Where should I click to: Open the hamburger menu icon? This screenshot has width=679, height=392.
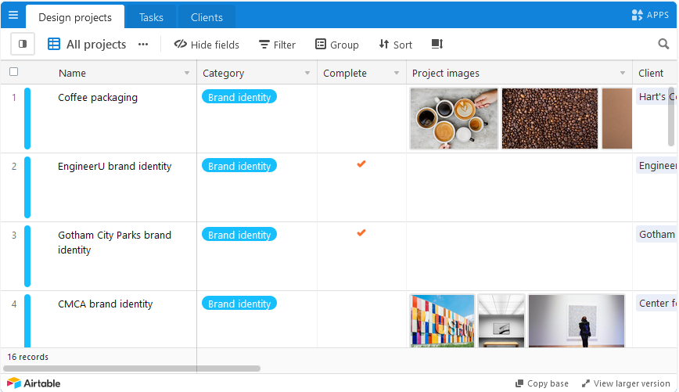click(13, 15)
